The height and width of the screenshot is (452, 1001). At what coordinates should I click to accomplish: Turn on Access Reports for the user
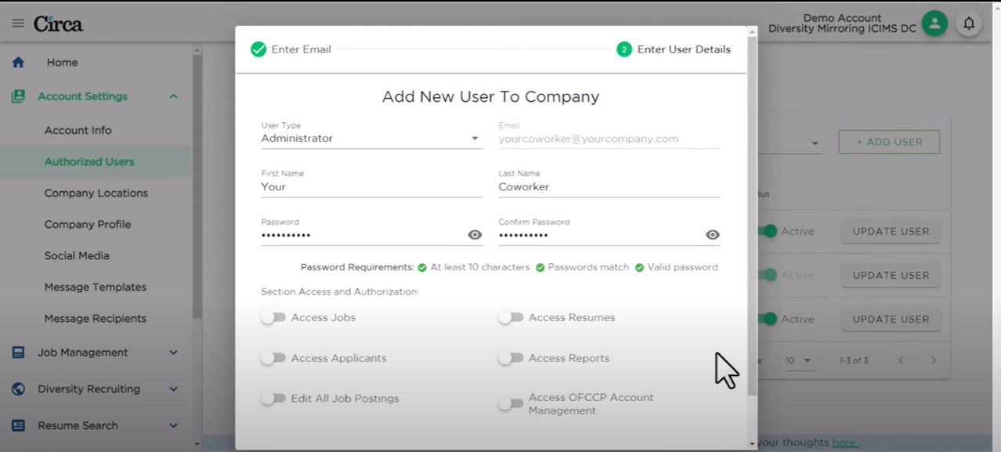511,358
